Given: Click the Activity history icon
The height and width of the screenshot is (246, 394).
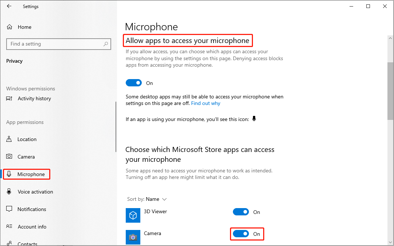Looking at the screenshot, I should coord(9,98).
